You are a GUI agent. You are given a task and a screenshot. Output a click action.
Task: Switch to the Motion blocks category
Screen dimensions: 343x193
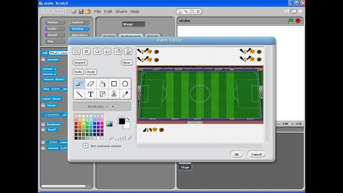coord(55,22)
